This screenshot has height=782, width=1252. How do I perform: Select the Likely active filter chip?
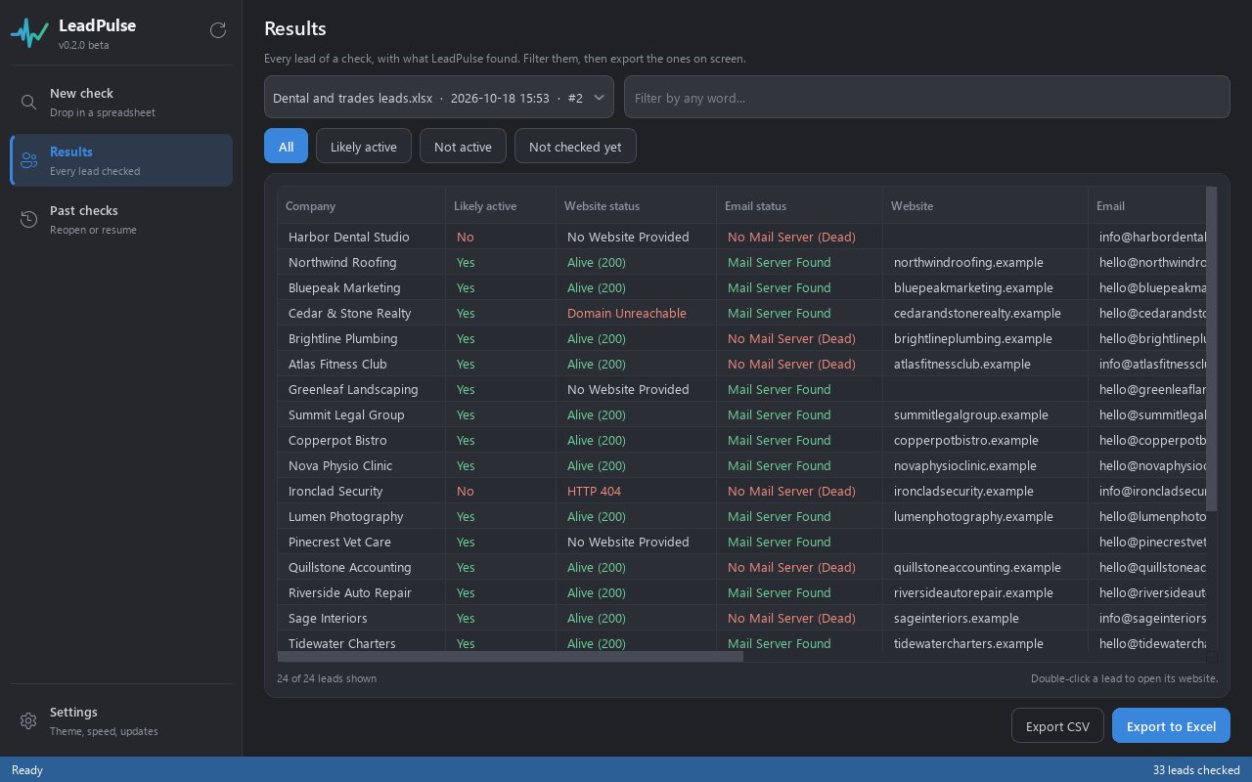[x=364, y=147]
